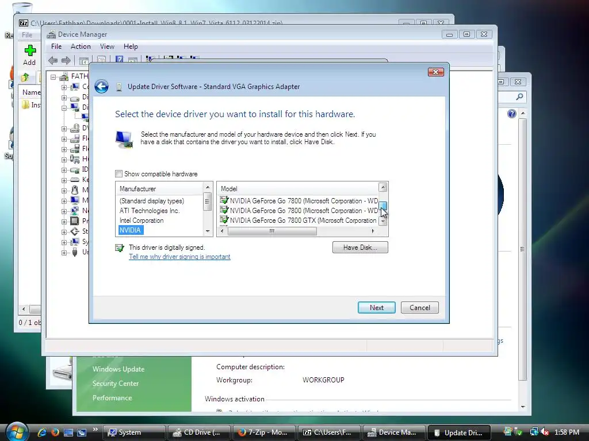
Task: Click the Back arrow in Device Manager toolbar
Action: [x=53, y=60]
